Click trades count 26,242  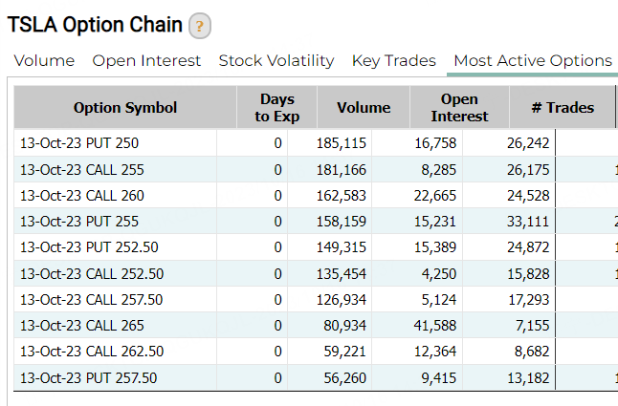tap(528, 142)
